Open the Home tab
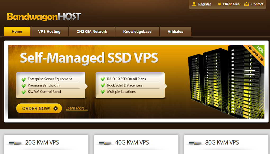This screenshot has width=270, height=154. [x=17, y=31]
